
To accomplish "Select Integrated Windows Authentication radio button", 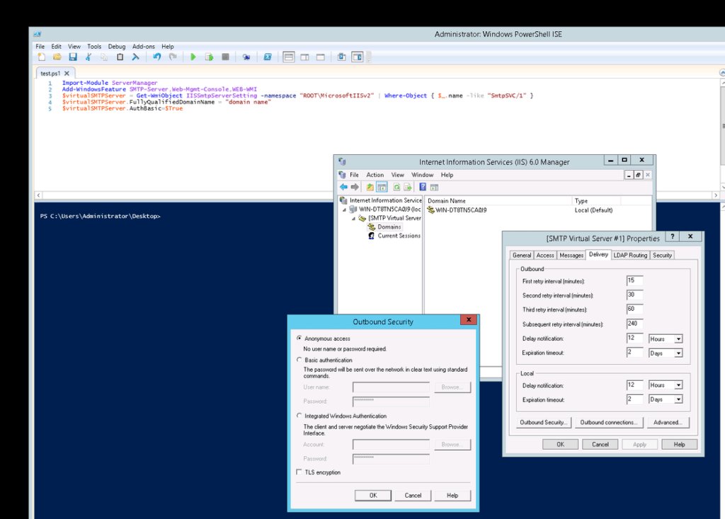I will 299,416.
